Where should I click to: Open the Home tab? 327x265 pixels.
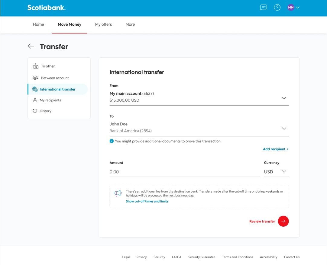(x=38, y=24)
